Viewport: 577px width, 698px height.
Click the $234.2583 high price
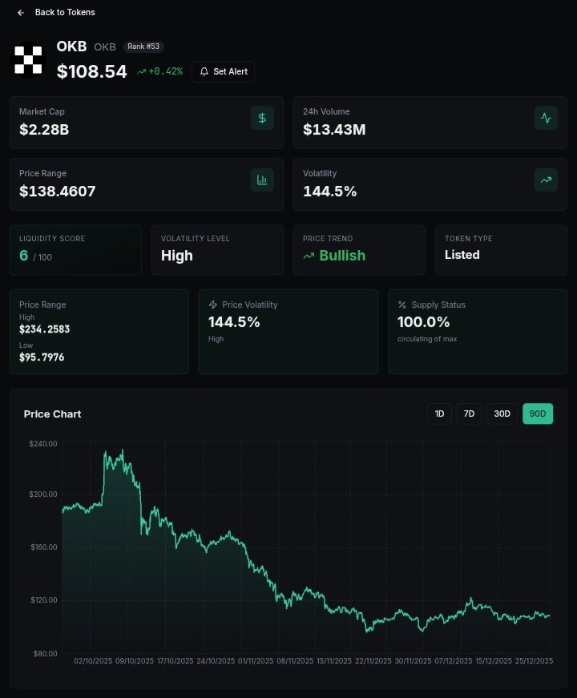[45, 329]
